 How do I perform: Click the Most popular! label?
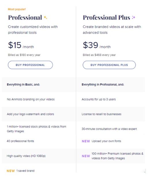(x=17, y=9)
